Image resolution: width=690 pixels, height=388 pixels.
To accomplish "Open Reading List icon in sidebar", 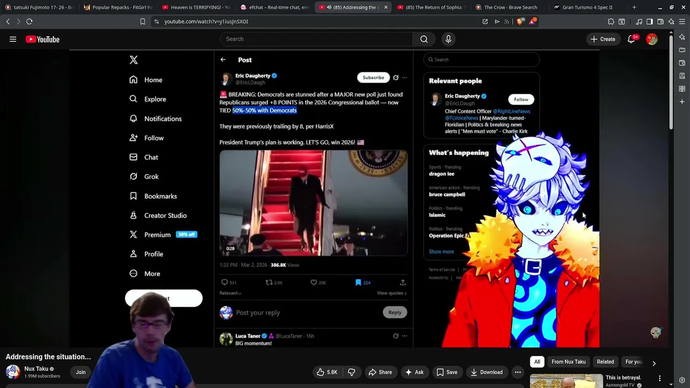I will click(682, 88).
